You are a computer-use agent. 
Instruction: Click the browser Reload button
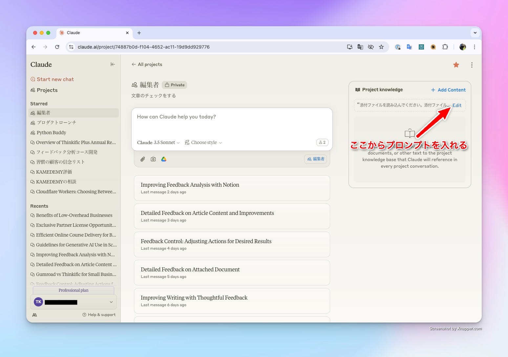(57, 47)
